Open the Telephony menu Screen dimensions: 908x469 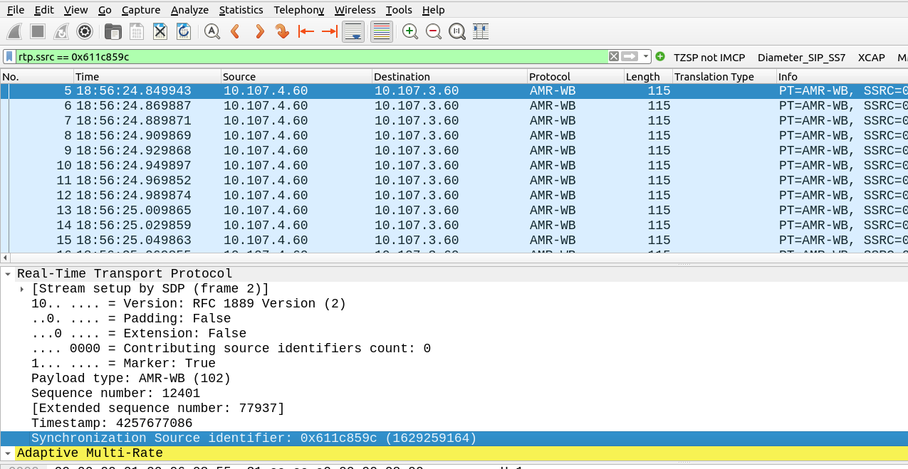(x=298, y=10)
